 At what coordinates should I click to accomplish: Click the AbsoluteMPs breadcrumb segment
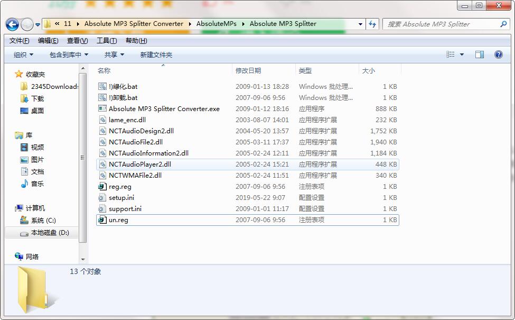(x=217, y=24)
